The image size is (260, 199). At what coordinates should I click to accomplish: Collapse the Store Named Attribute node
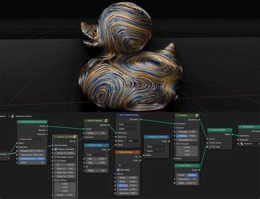pos(118,115)
